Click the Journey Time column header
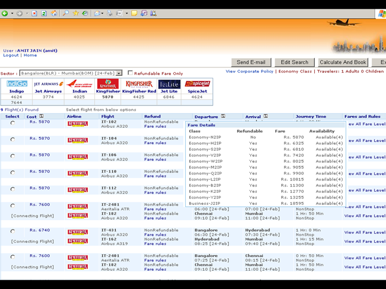 (310, 117)
